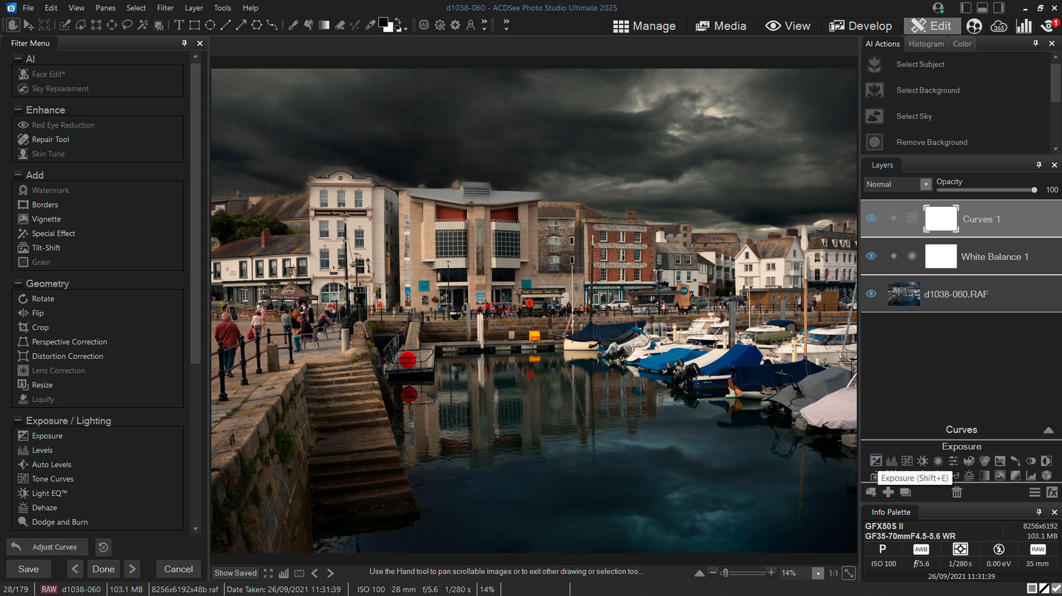Click the 365 cloud mode icon

[x=999, y=26]
